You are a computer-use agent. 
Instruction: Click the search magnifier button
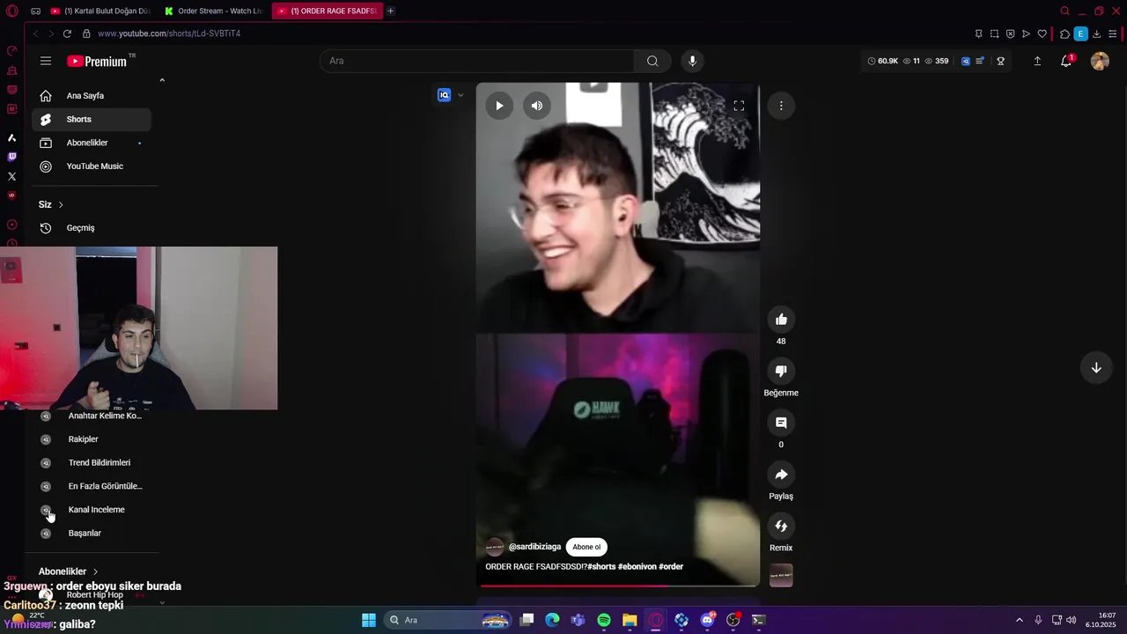pos(652,61)
